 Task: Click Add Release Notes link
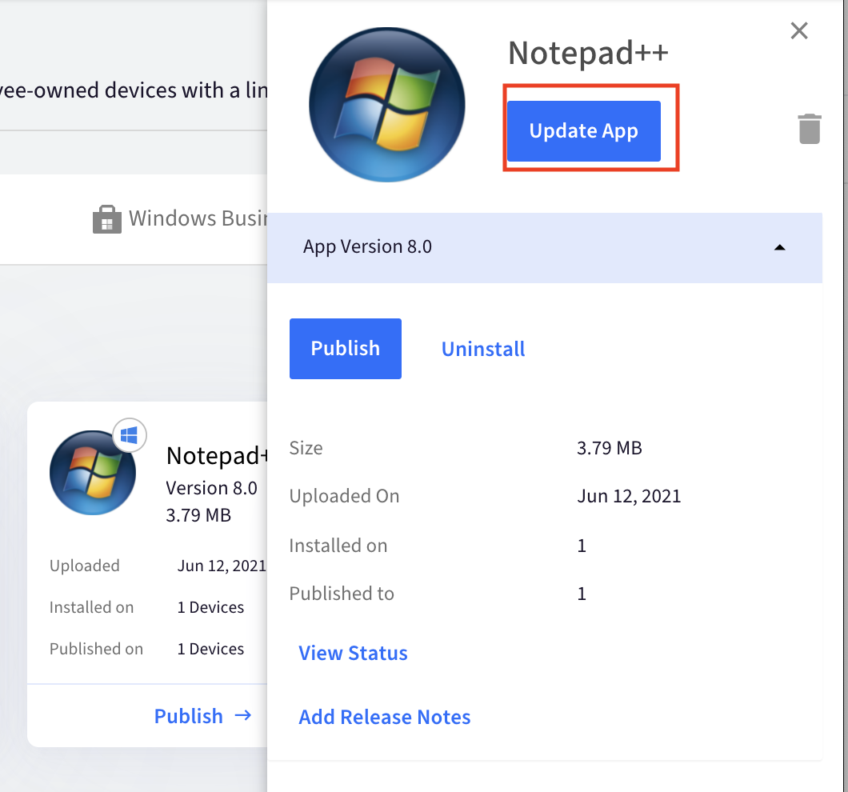[385, 717]
